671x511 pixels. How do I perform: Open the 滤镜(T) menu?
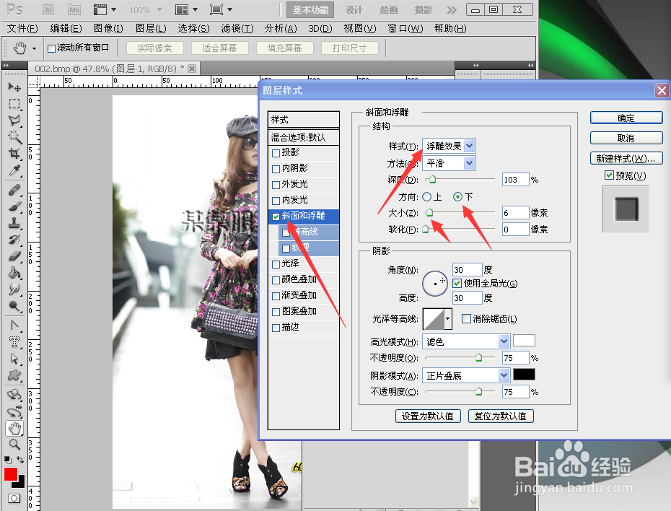[x=237, y=29]
